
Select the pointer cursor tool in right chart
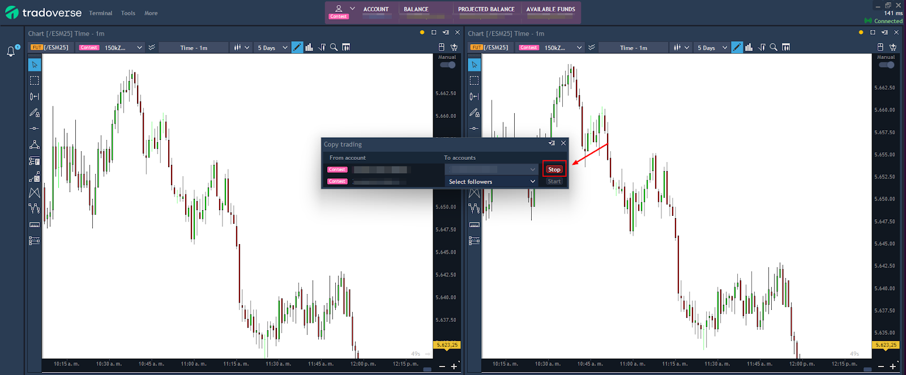(475, 65)
